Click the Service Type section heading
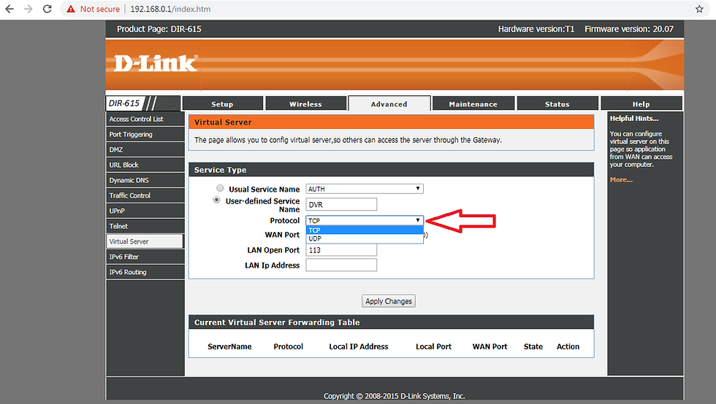716x404 pixels. [x=220, y=170]
